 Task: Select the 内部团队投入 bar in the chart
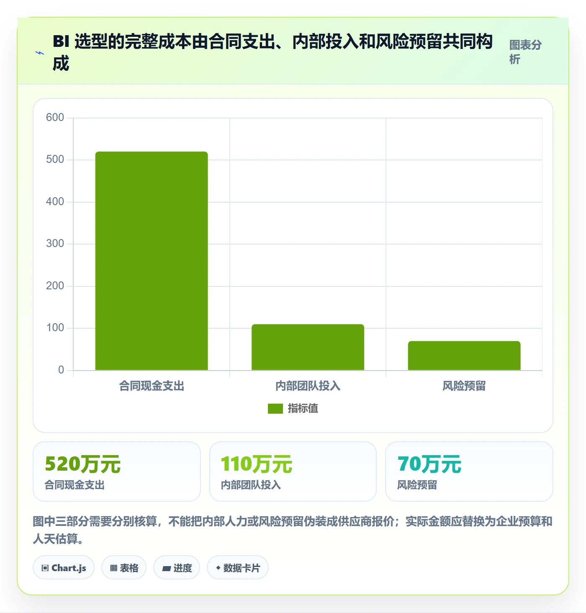308,347
